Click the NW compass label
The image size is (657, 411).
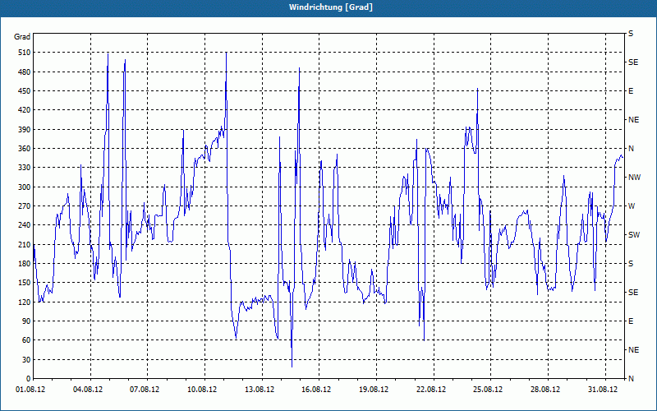[634, 178]
